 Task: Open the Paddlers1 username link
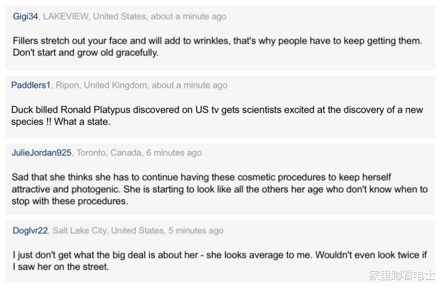click(x=31, y=85)
